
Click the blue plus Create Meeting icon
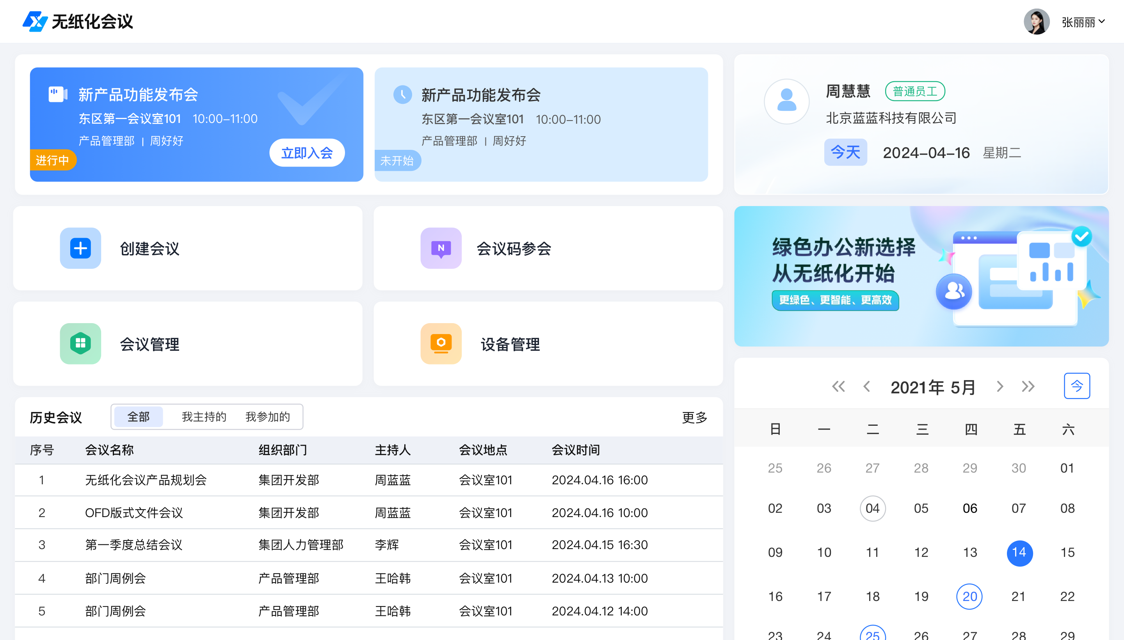tap(80, 248)
